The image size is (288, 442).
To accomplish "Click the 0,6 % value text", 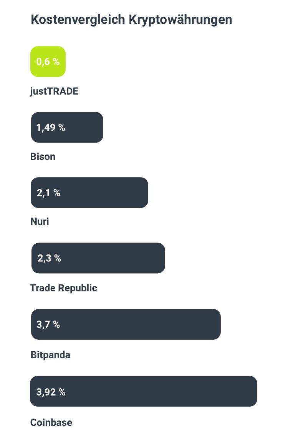I will pos(48,61).
